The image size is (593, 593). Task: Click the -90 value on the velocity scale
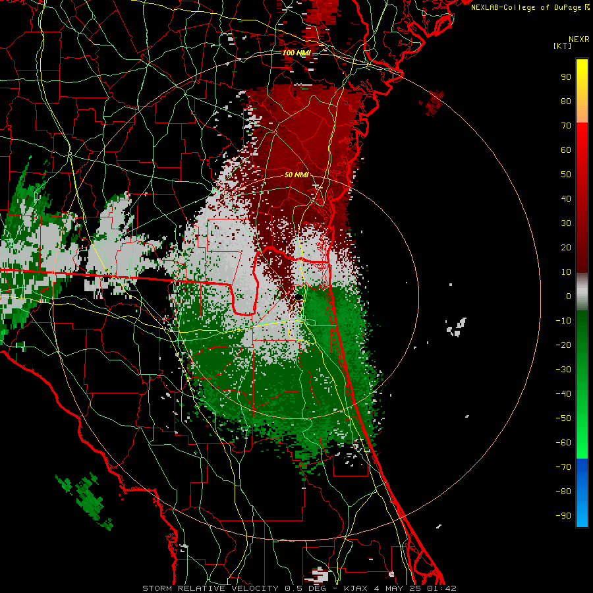[x=563, y=516]
